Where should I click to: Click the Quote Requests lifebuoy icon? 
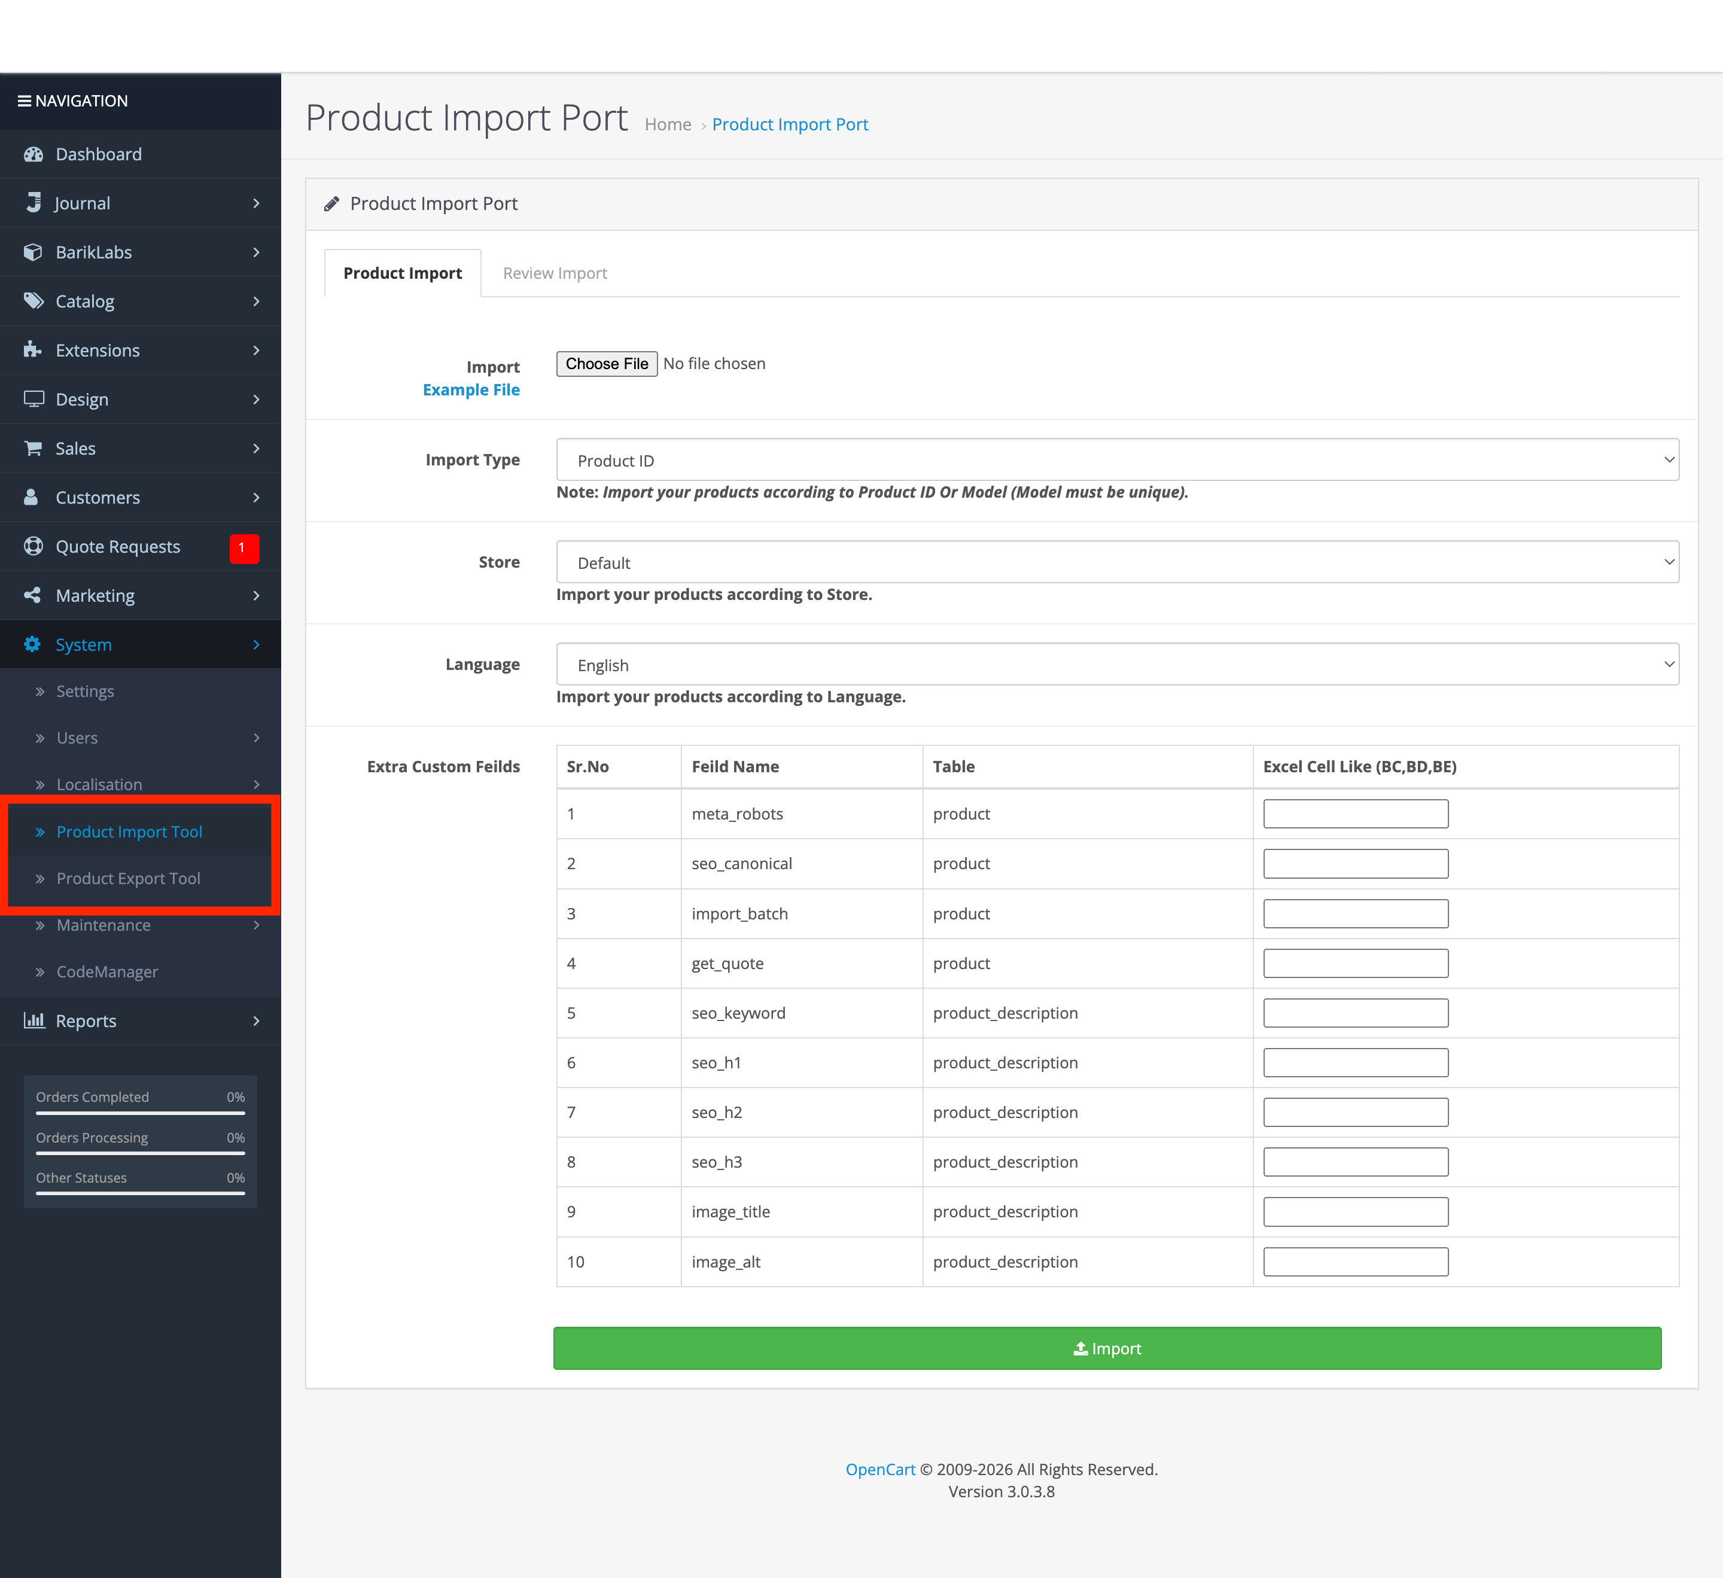34,546
